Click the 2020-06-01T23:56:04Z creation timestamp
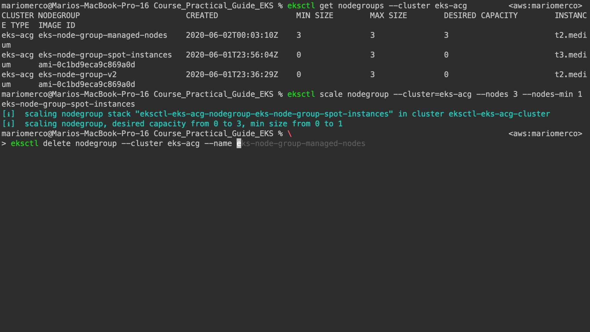 coord(232,55)
